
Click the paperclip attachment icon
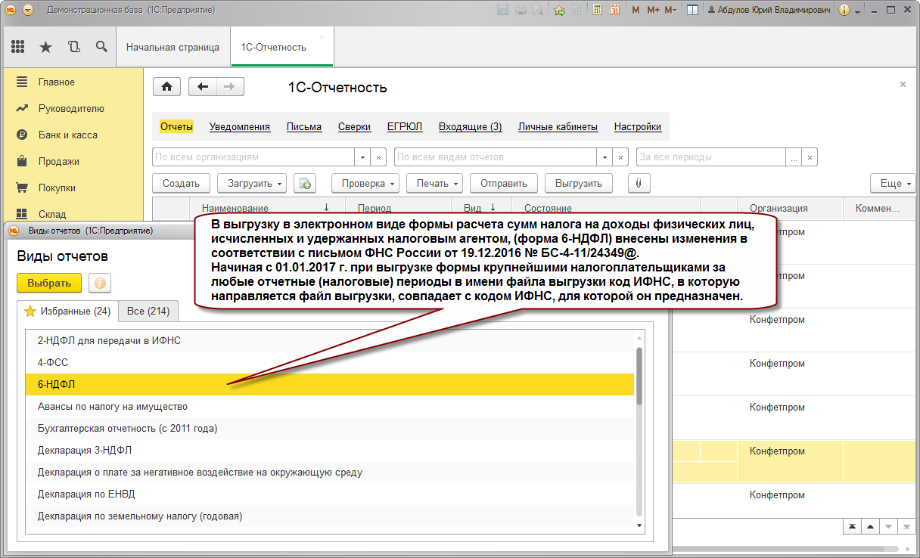pyautogui.click(x=639, y=183)
